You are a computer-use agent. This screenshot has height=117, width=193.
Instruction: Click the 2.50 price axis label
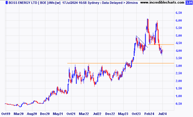click(179, 73)
